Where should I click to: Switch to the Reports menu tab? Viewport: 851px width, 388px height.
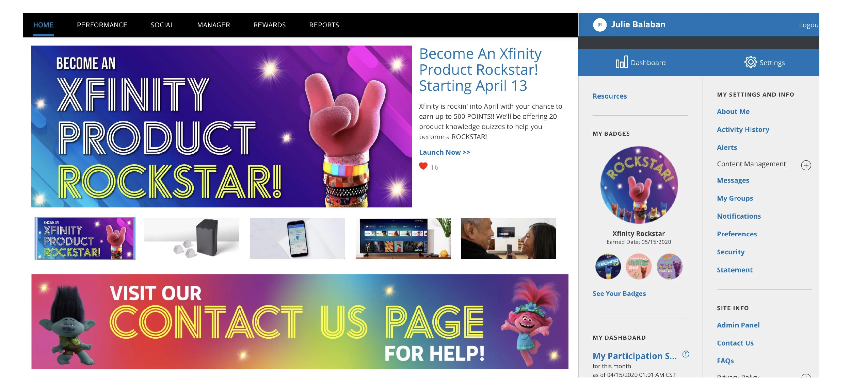pos(324,25)
